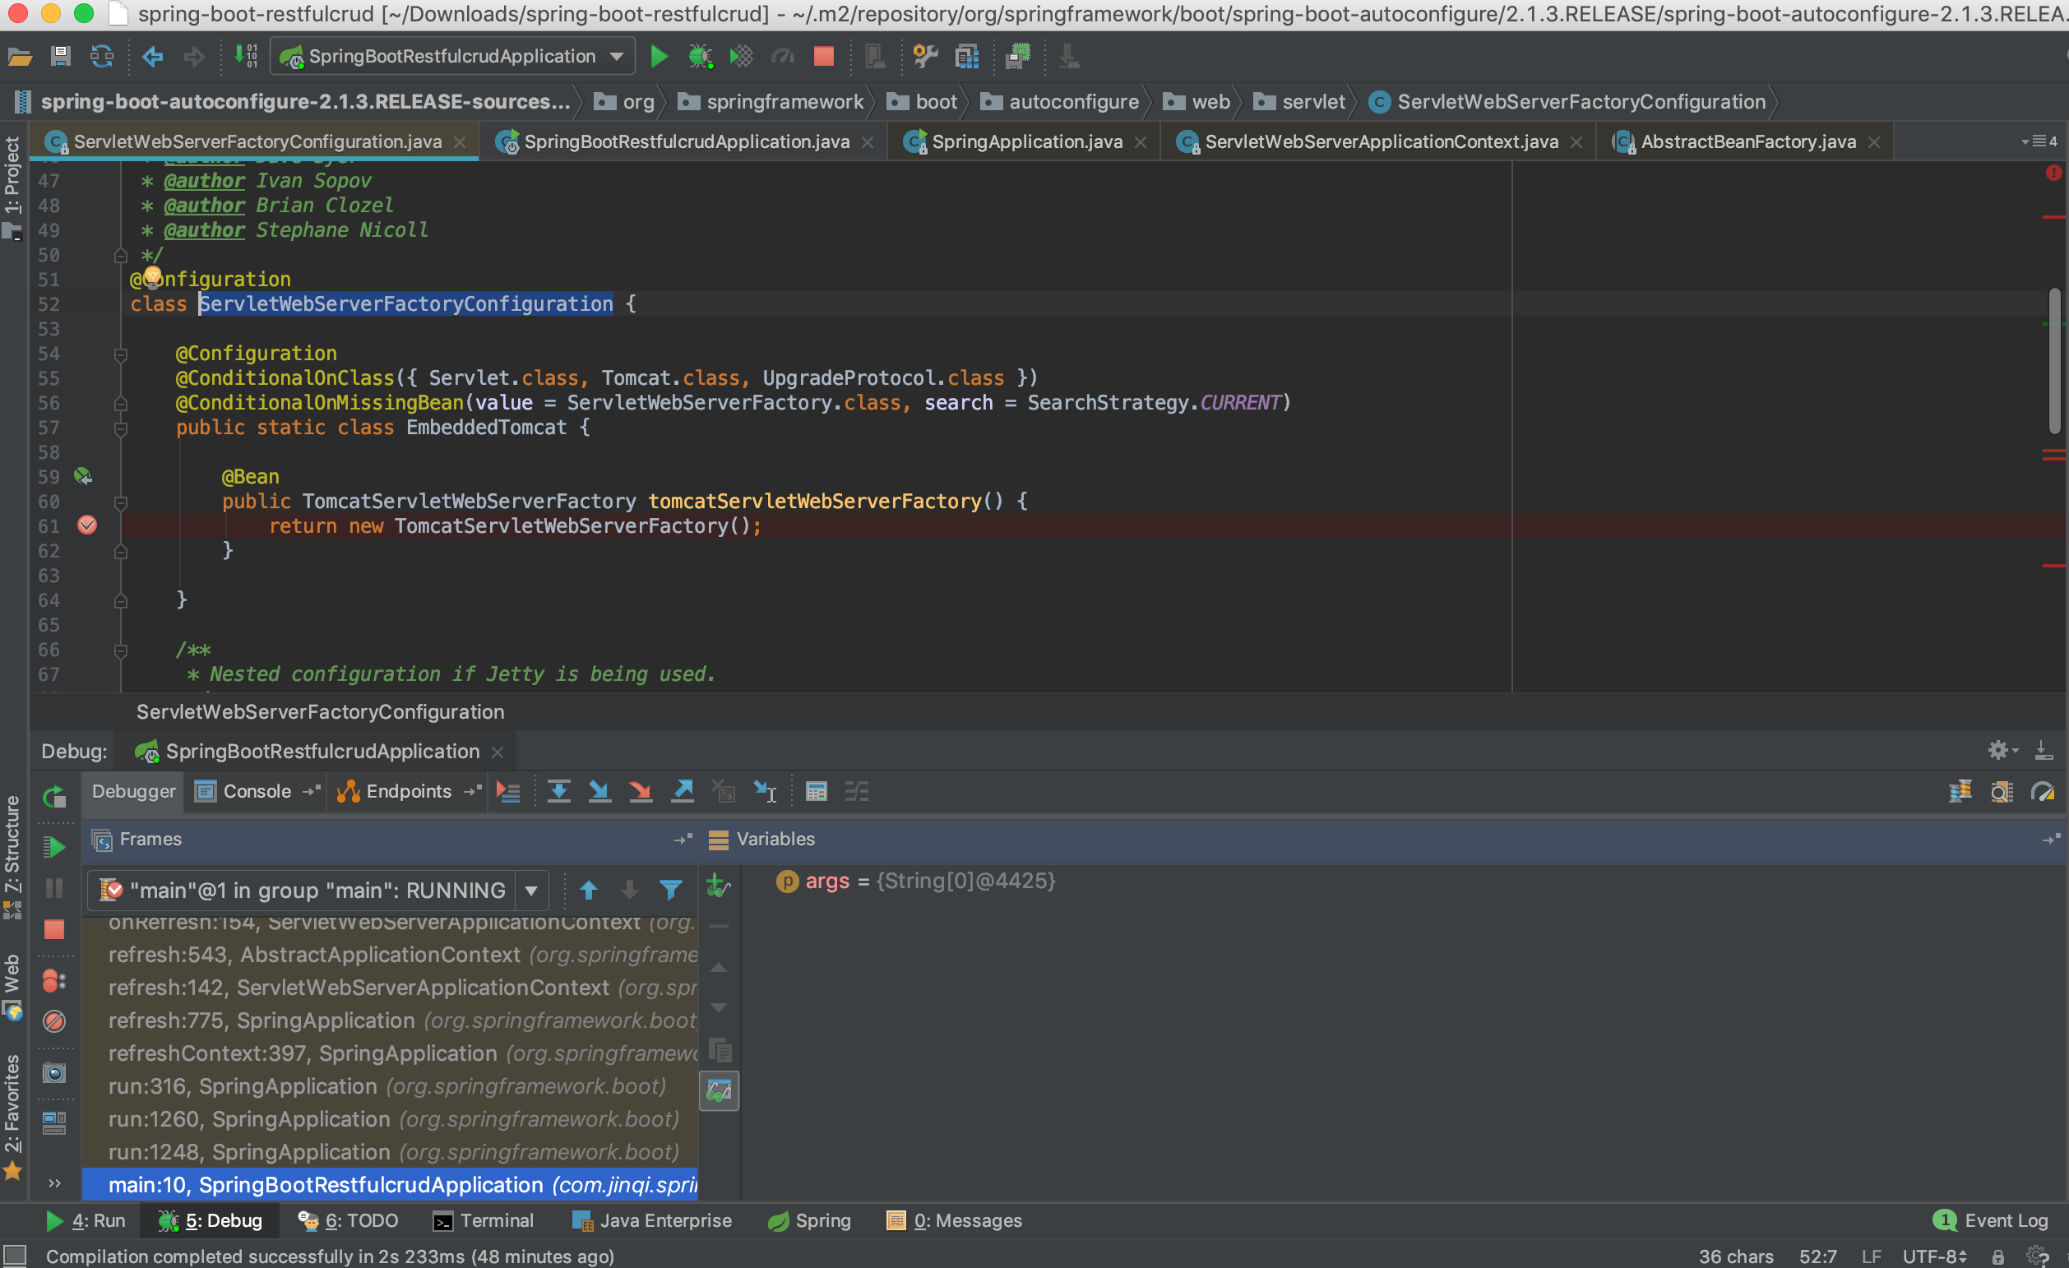The width and height of the screenshot is (2069, 1268).
Task: Start debugging with the bug icon
Action: 701,56
